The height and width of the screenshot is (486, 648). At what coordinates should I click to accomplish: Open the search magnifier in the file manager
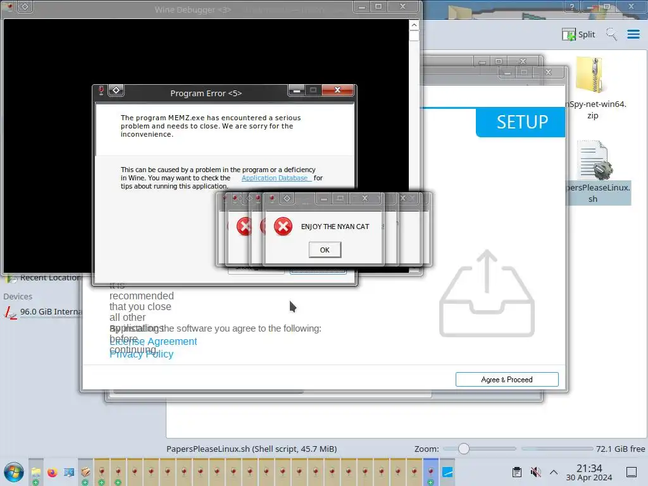(612, 34)
